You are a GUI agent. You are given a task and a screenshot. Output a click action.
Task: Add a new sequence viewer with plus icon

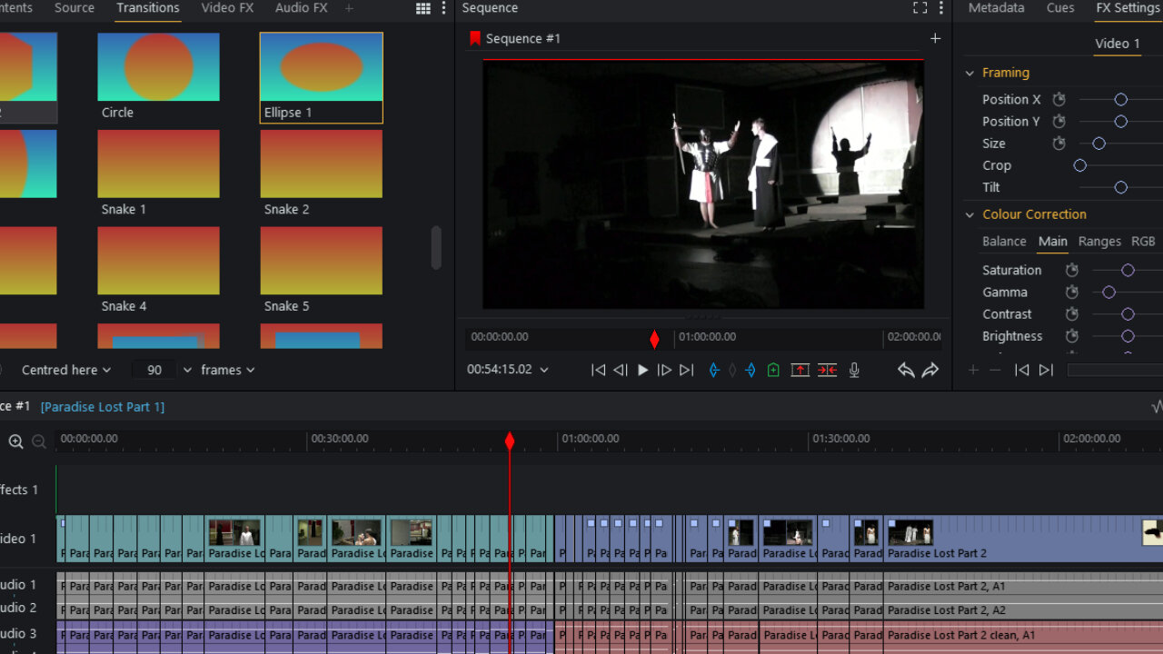click(935, 38)
